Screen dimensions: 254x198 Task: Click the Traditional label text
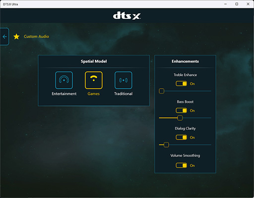pyautogui.click(x=124, y=94)
